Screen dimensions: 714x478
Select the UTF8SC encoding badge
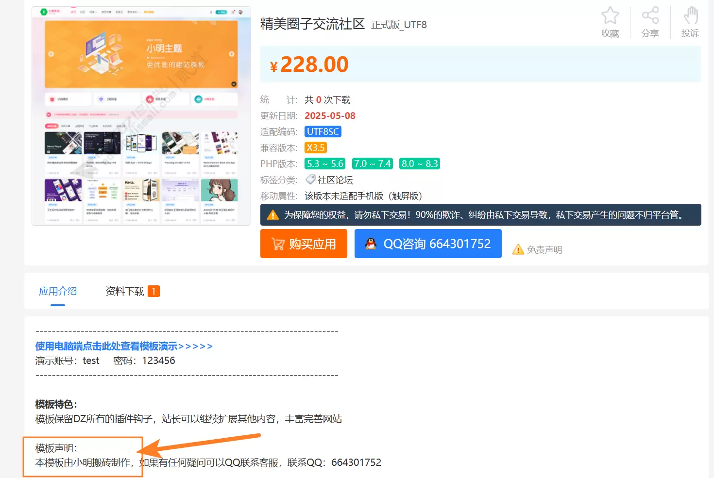point(323,132)
